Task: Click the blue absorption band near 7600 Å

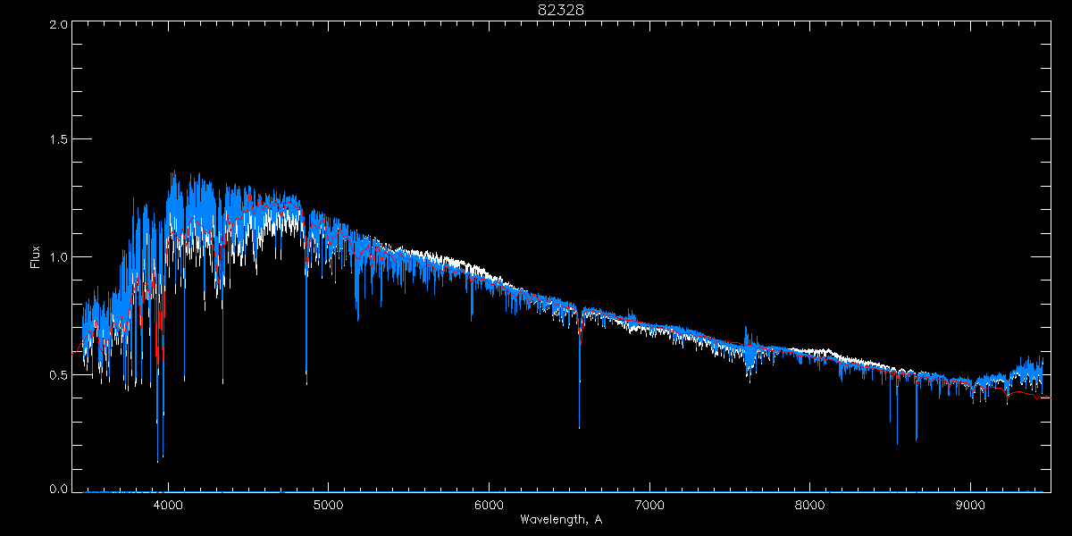Action: [x=750, y=357]
